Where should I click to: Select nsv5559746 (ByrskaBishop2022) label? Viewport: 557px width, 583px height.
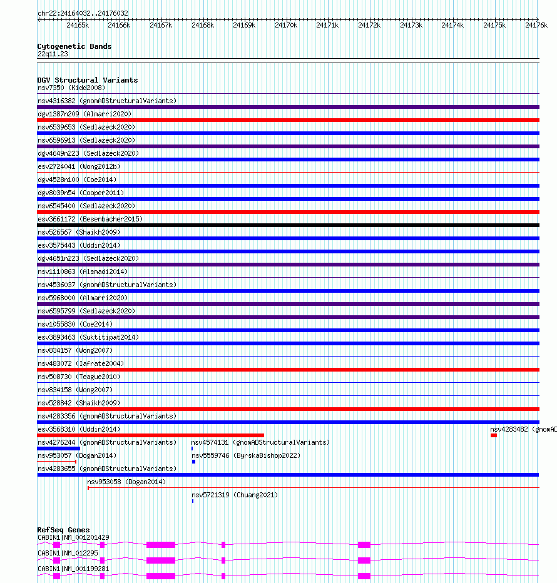tap(246, 455)
